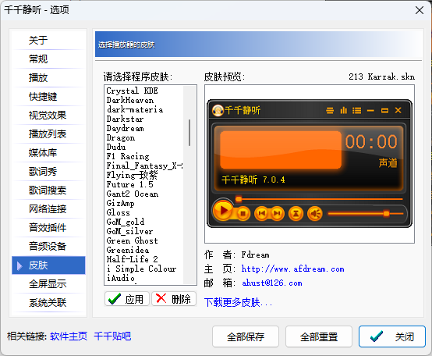Click the play button in skin preview
The height and width of the screenshot is (356, 432).
223,211
